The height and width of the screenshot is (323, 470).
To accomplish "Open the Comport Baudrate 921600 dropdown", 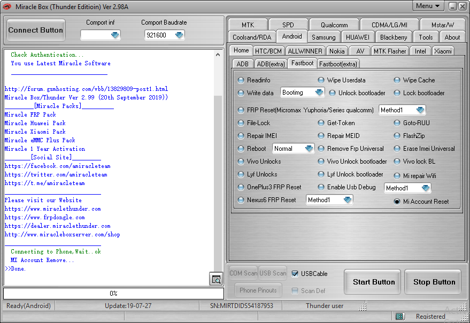I will point(179,35).
